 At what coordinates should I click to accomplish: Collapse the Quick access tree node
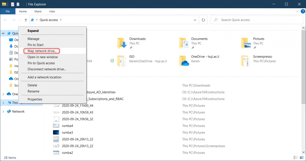click(3, 33)
